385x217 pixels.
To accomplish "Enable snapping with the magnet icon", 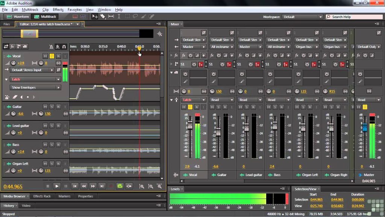I will (x=64, y=47).
